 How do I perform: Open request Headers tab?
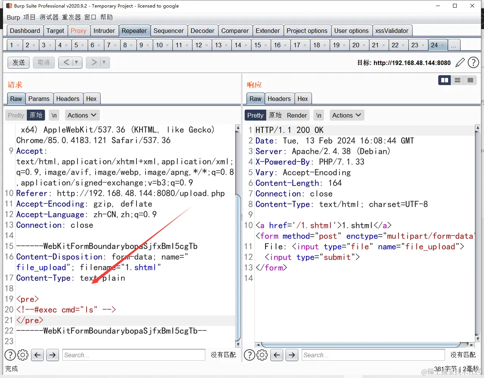(68, 99)
